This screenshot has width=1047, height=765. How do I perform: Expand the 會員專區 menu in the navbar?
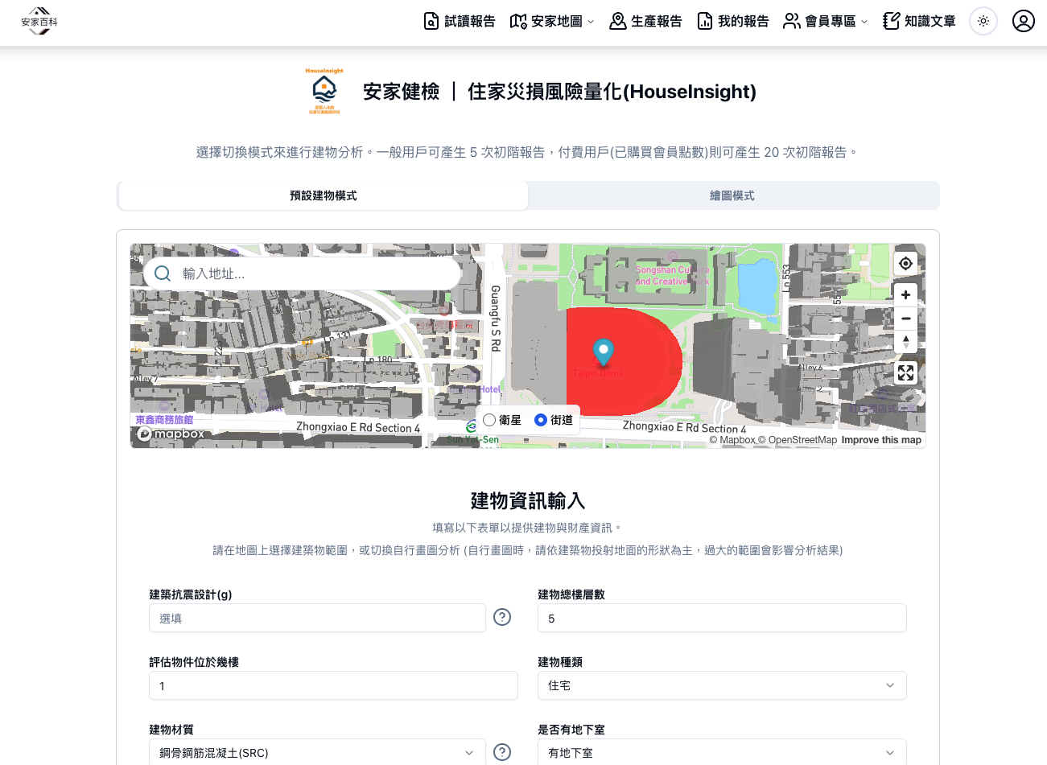[825, 21]
